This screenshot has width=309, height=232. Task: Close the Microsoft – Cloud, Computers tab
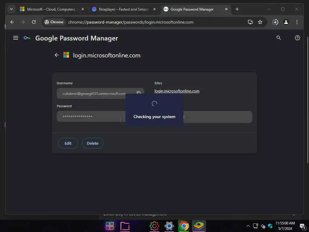click(x=83, y=9)
